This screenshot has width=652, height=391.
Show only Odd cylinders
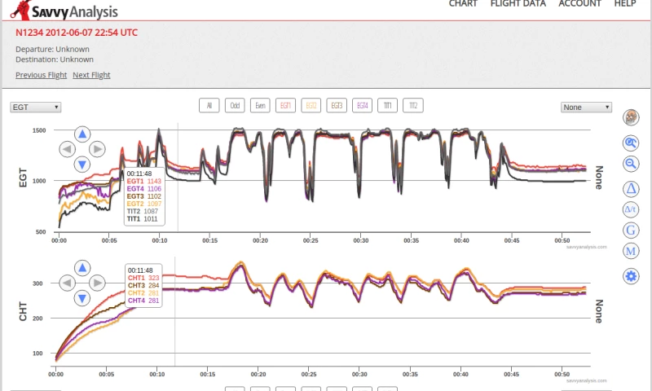[x=236, y=105]
